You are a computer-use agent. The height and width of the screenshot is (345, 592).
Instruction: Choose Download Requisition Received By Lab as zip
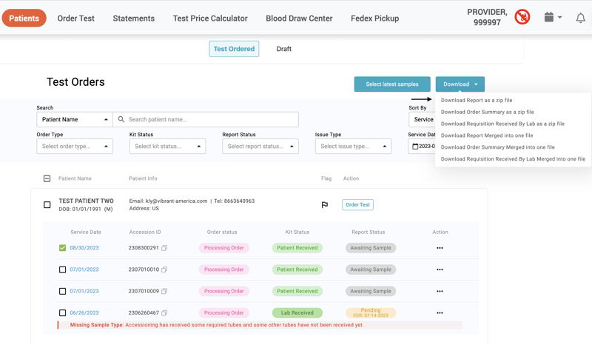click(x=503, y=124)
